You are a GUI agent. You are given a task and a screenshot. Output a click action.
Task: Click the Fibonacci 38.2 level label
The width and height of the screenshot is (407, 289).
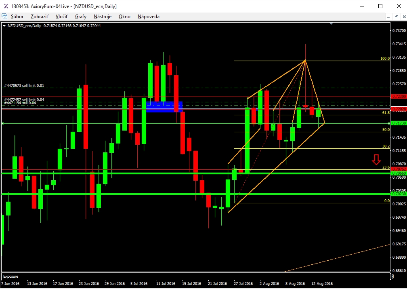point(386,146)
